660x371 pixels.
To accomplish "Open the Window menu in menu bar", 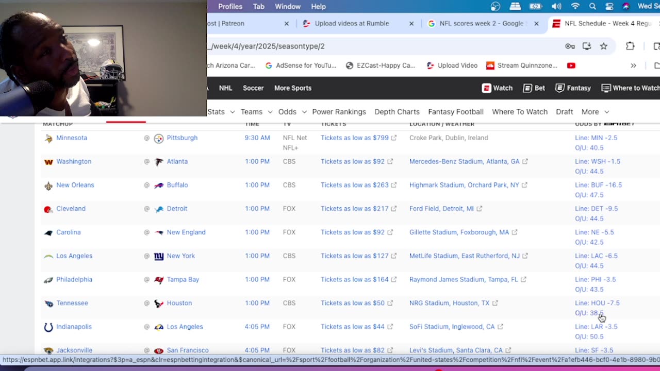I will tap(288, 7).
